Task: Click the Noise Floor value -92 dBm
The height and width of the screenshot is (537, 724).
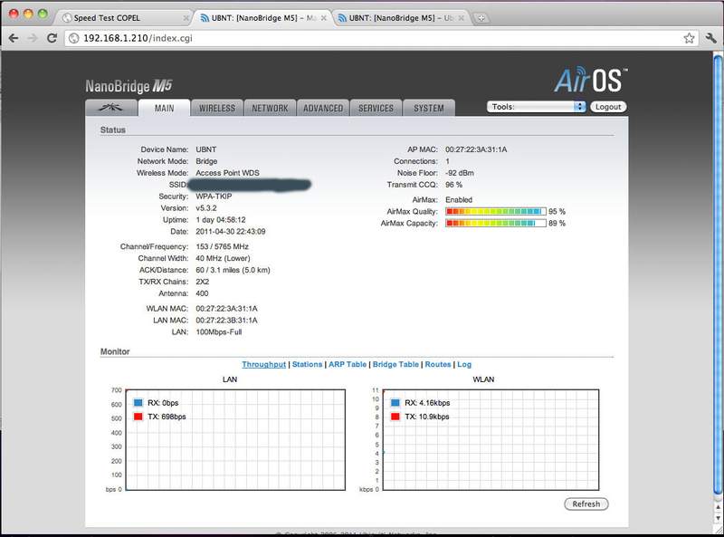Action: click(460, 173)
